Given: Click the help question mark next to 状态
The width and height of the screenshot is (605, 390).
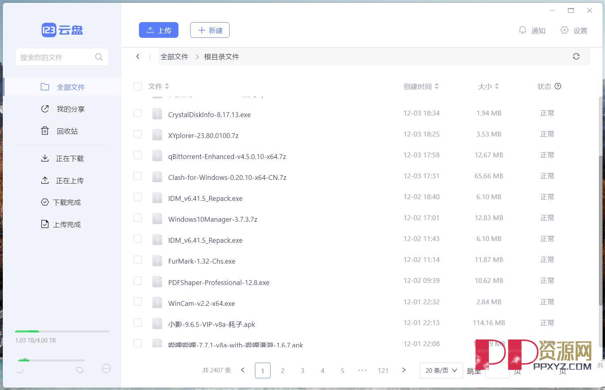Looking at the screenshot, I should click(x=558, y=86).
